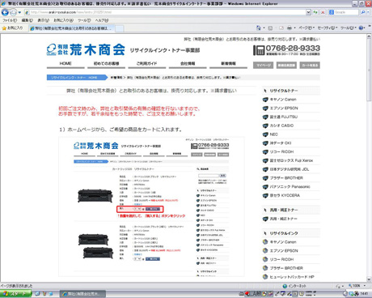Viewport: 372px width, 298px height.
Task: Click the search magnifier icon next to Google box
Action: pos(363,12)
